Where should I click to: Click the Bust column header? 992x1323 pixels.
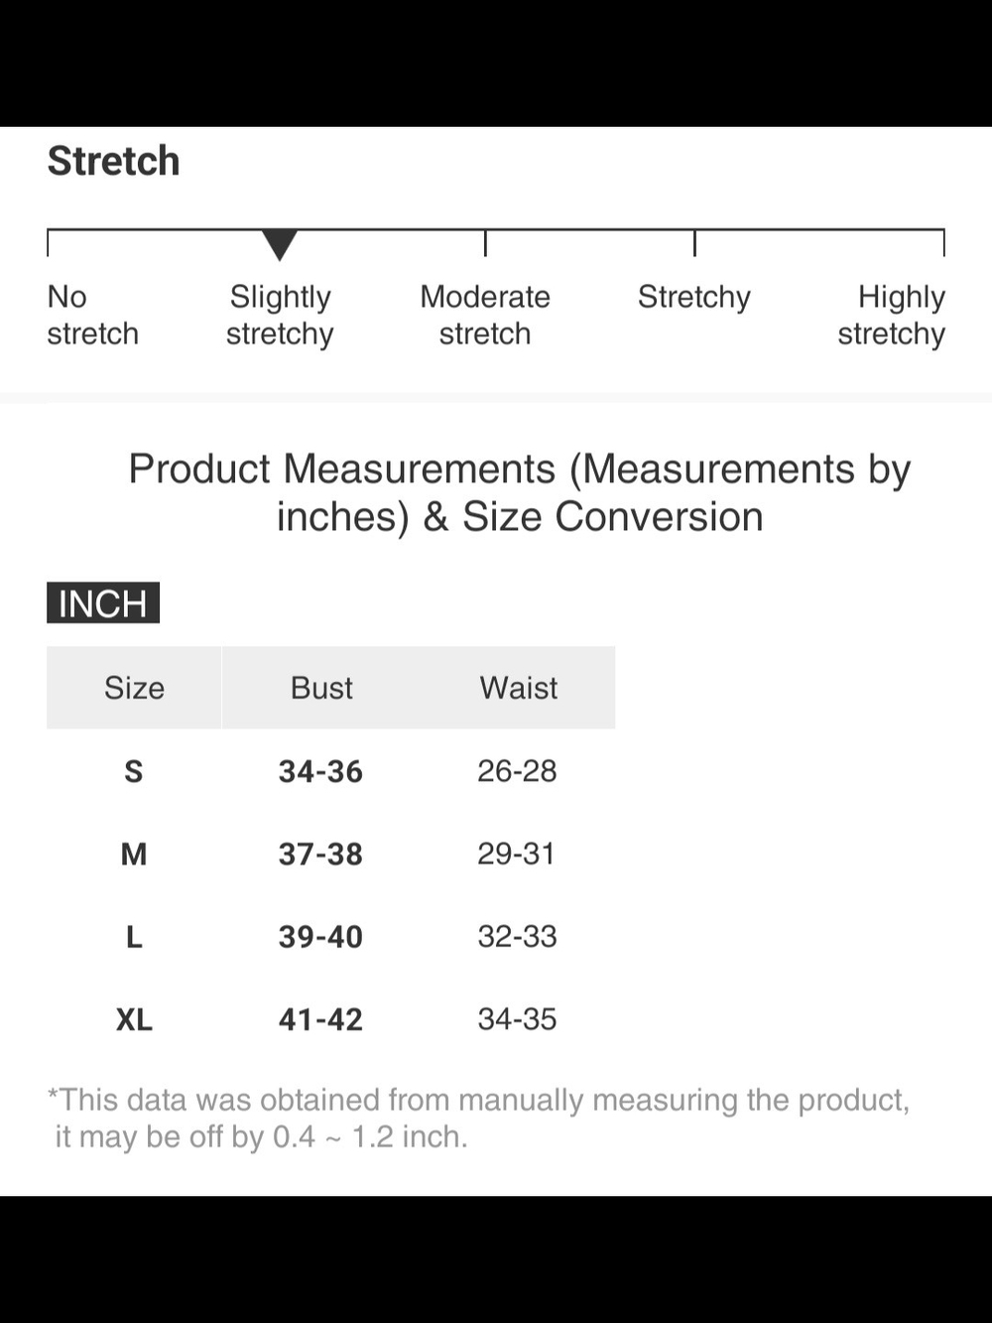[x=321, y=688]
